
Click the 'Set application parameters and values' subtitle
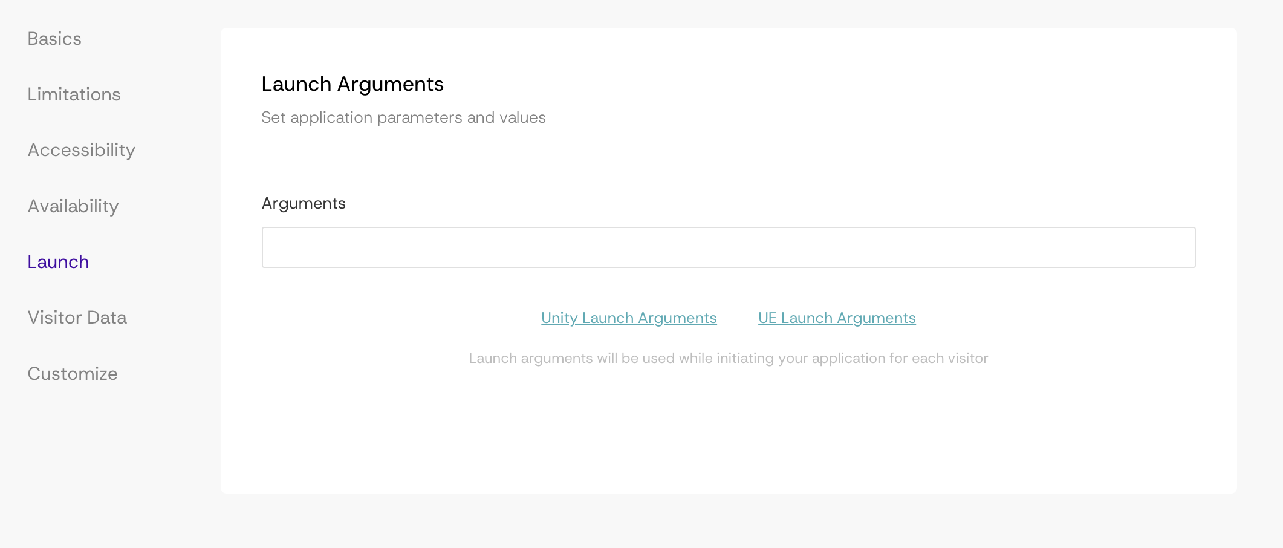pyautogui.click(x=403, y=117)
